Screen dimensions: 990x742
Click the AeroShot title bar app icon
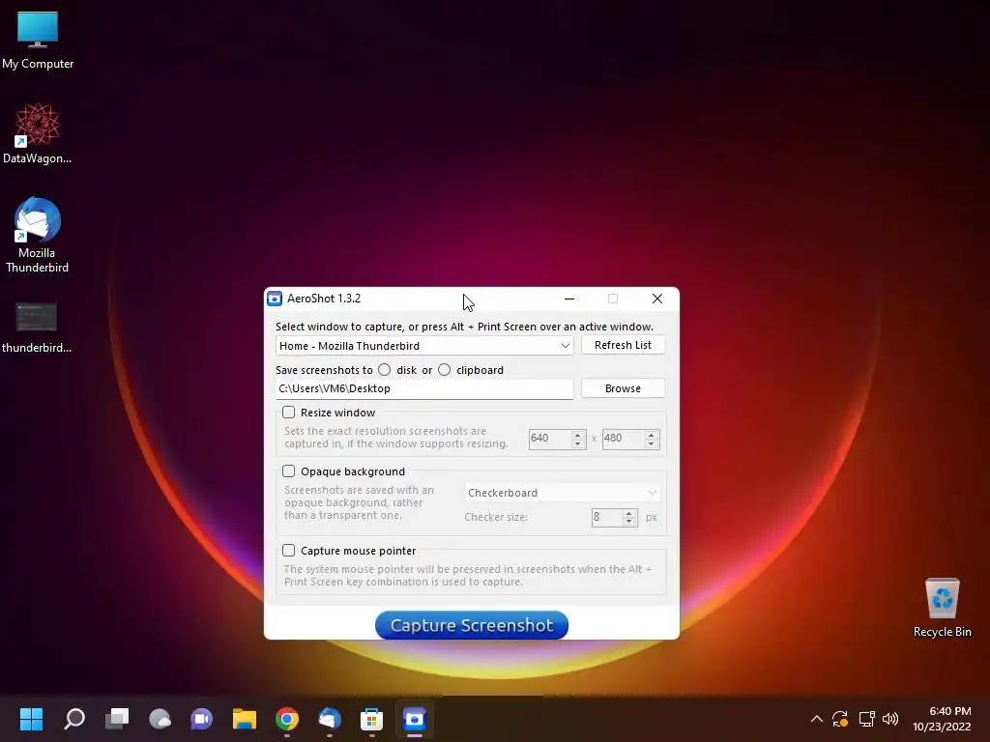pos(275,299)
